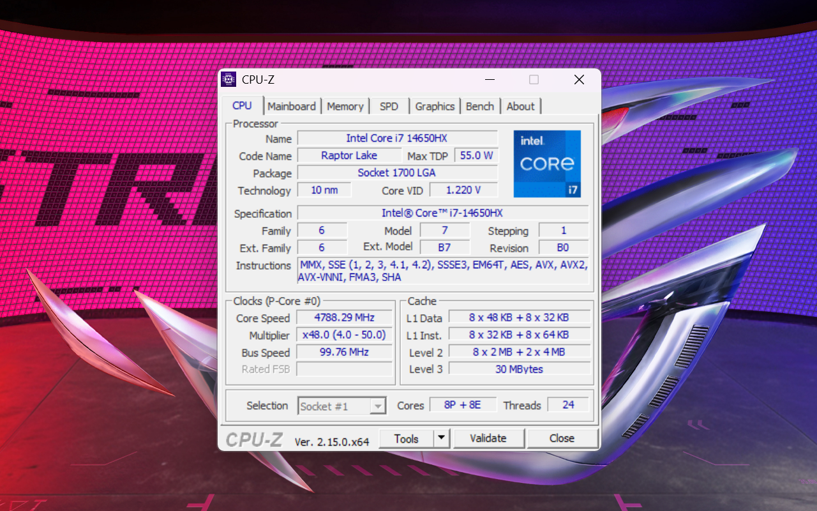Click the Model value 7

tap(445, 230)
